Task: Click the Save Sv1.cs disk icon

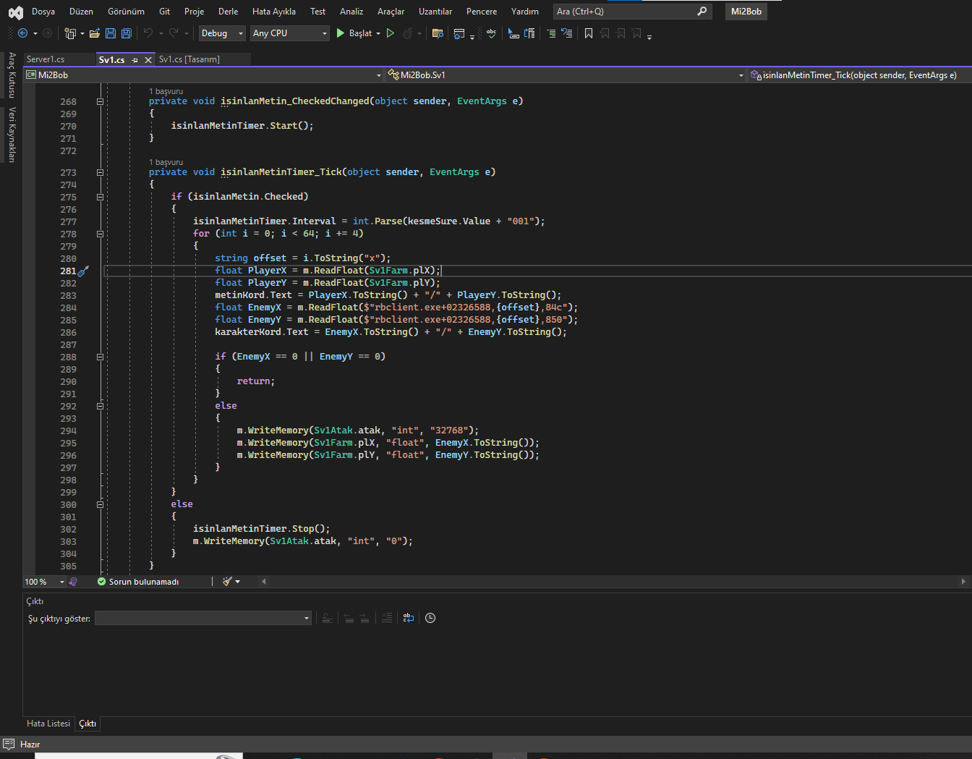Action: coord(111,33)
